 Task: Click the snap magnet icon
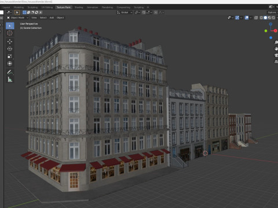click(144, 13)
